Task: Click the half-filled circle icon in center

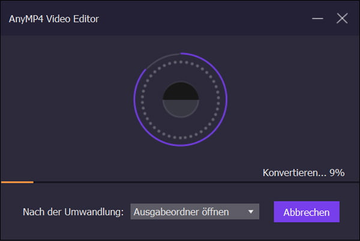Action: [181, 100]
